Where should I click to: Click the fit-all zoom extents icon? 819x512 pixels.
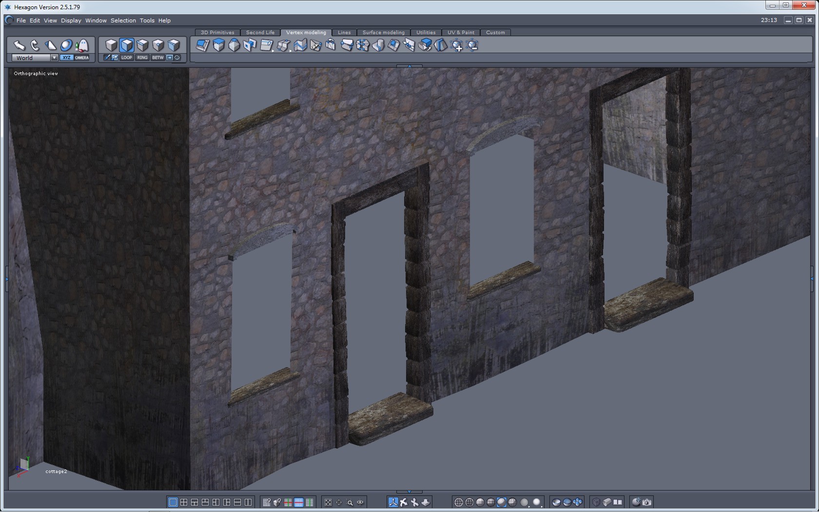coord(328,502)
